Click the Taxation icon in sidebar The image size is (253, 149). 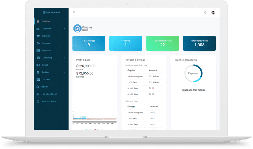pos(38,80)
